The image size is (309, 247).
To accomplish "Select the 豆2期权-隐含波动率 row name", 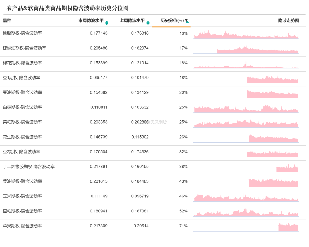I will pos(21,152).
